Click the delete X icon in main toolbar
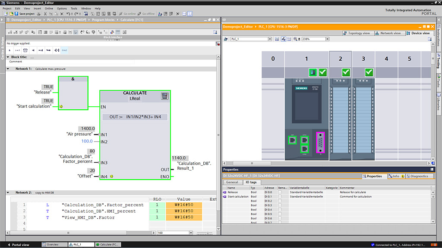 [62, 14]
